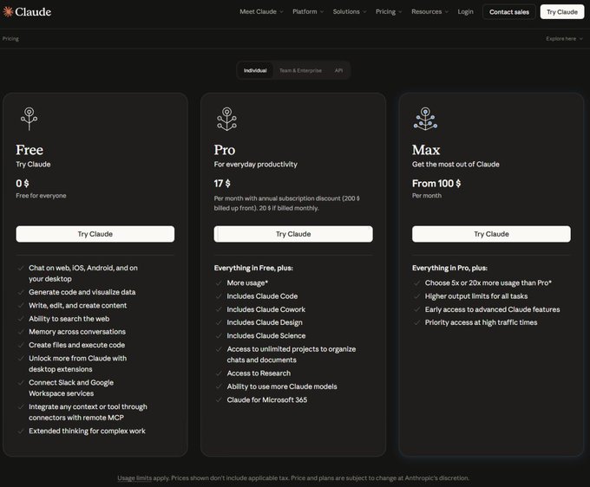The width and height of the screenshot is (590, 487).
Task: Click 'Access to unlimited projects' feature text
Action: point(292,354)
